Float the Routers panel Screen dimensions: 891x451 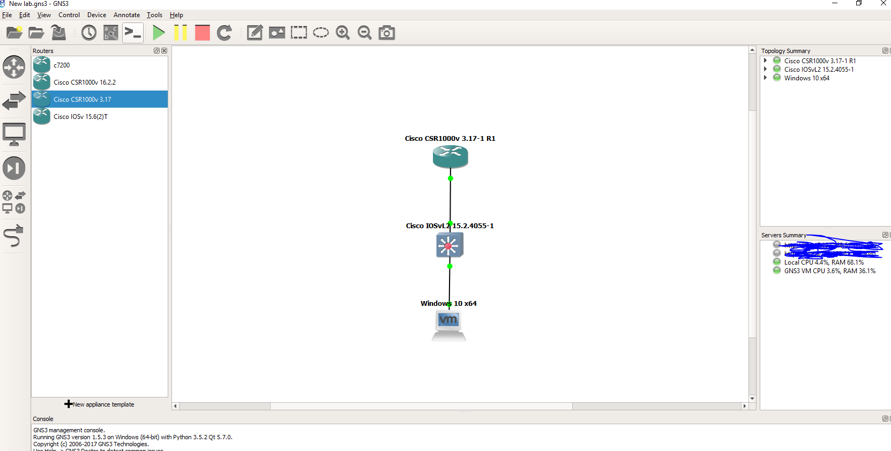(x=156, y=51)
